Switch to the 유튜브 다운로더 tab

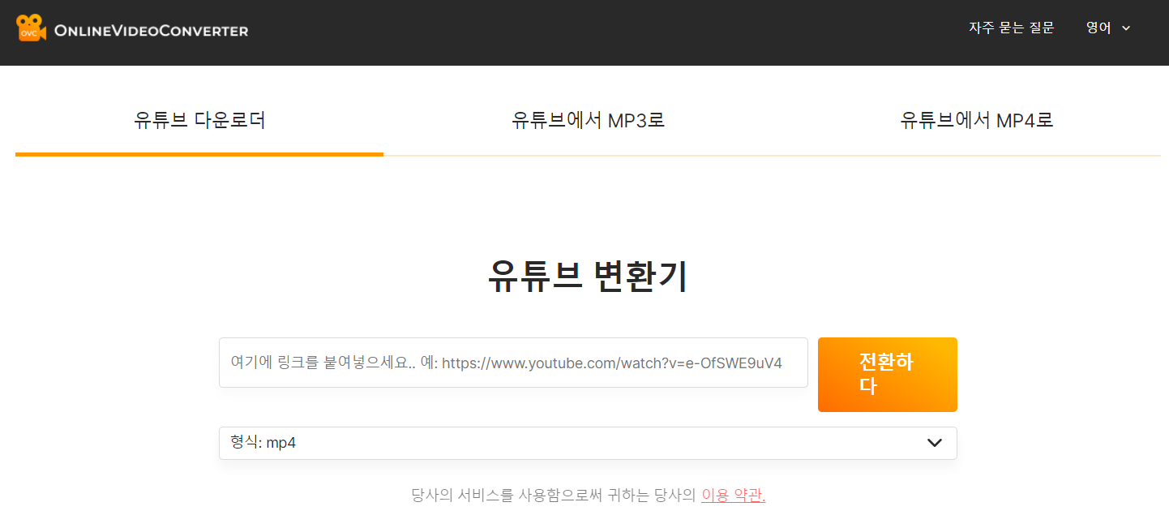coord(199,121)
